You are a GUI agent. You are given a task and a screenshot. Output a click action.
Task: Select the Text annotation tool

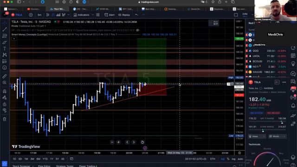[5, 49]
